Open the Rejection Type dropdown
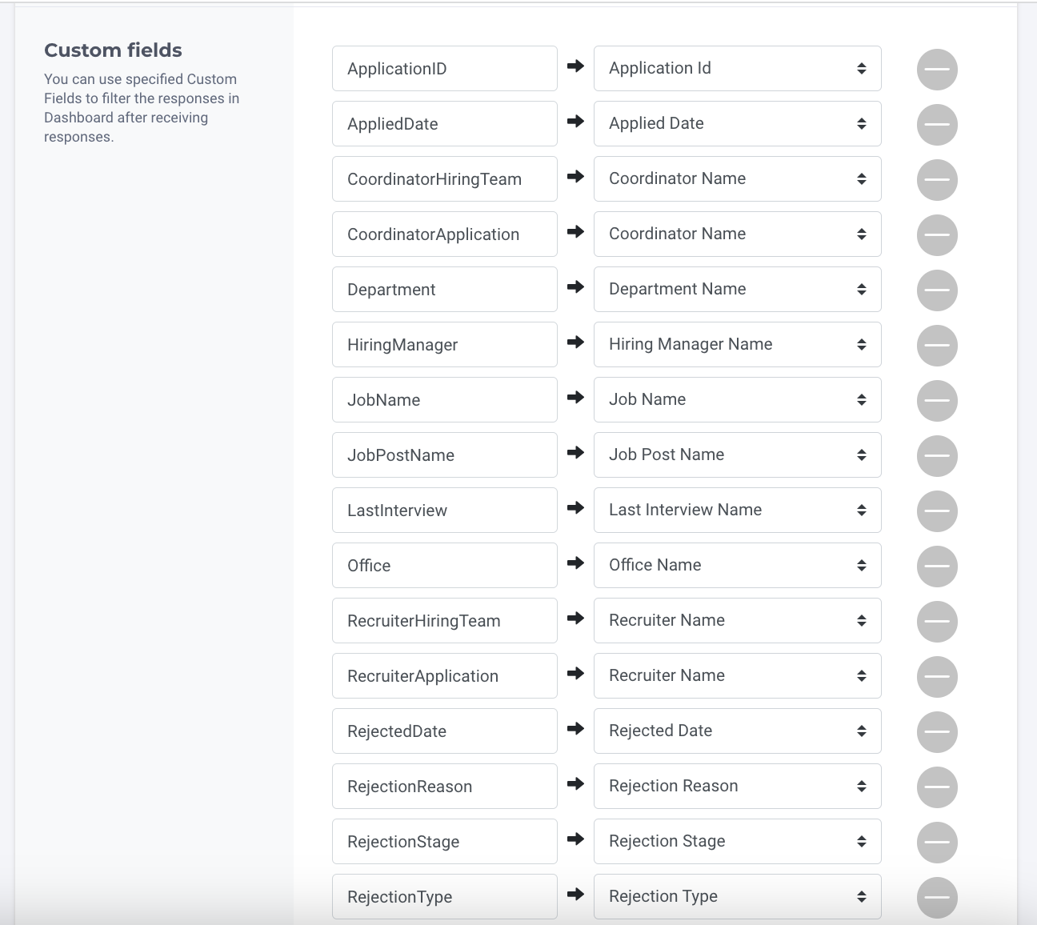Viewport: 1037px width, 925px height. pyautogui.click(x=737, y=896)
